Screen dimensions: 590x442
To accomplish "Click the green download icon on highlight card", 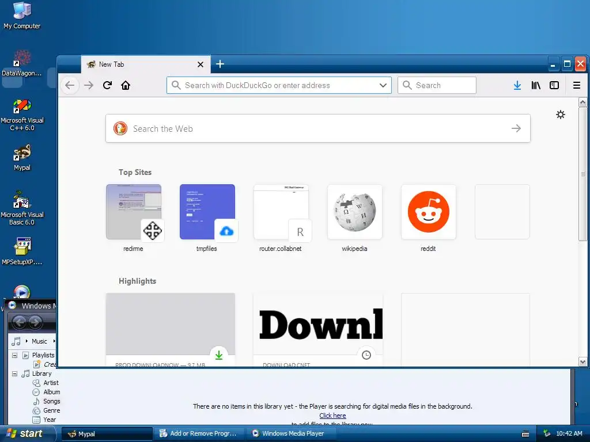I will pos(219,355).
